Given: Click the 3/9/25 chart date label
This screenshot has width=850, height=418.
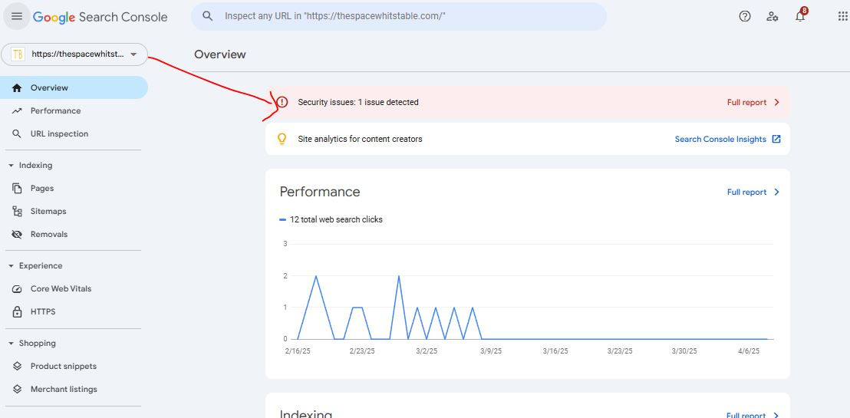Looking at the screenshot, I should (491, 351).
